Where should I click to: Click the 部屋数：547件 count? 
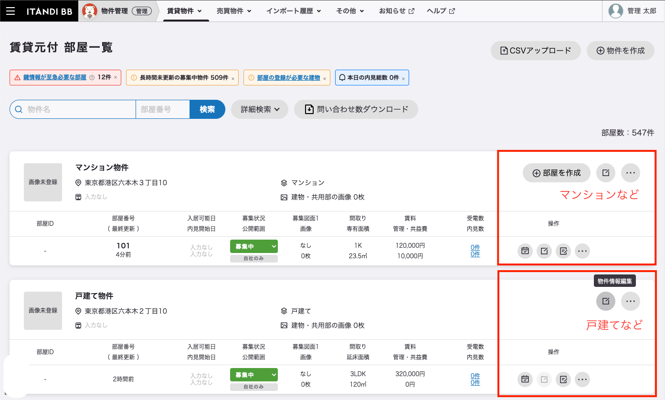(628, 133)
